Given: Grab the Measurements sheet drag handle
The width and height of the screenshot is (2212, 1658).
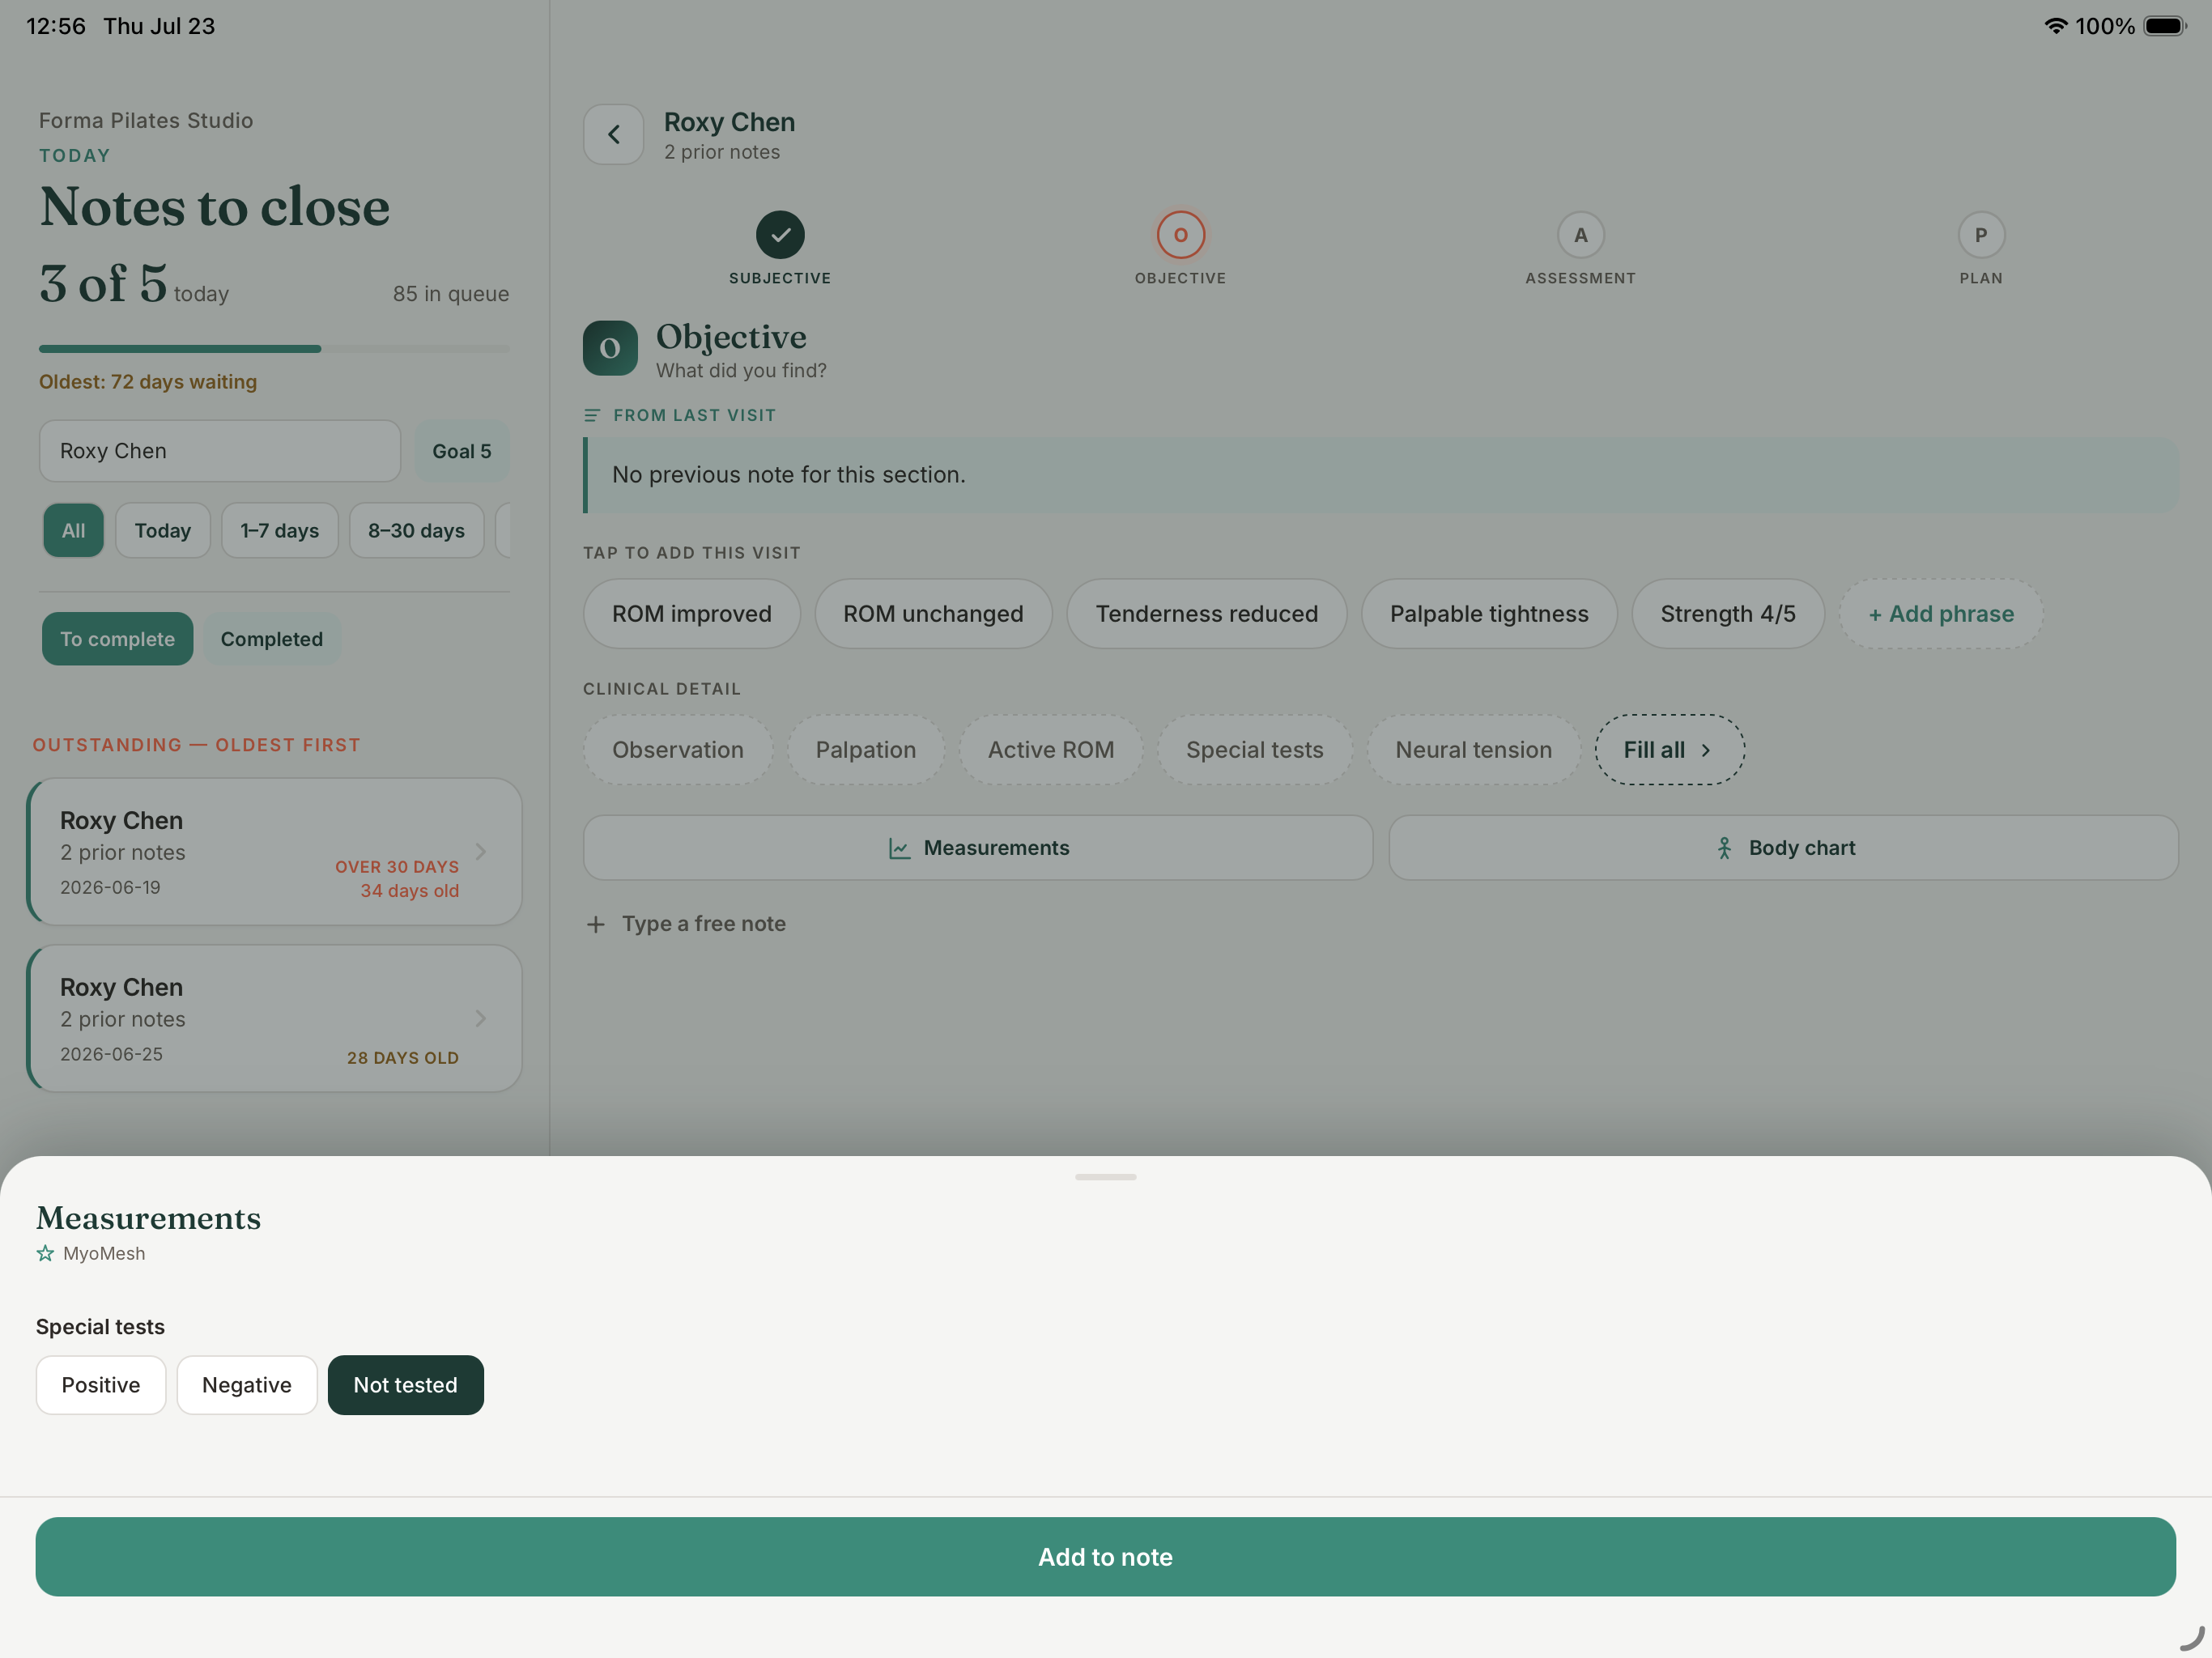Looking at the screenshot, I should (1106, 1177).
